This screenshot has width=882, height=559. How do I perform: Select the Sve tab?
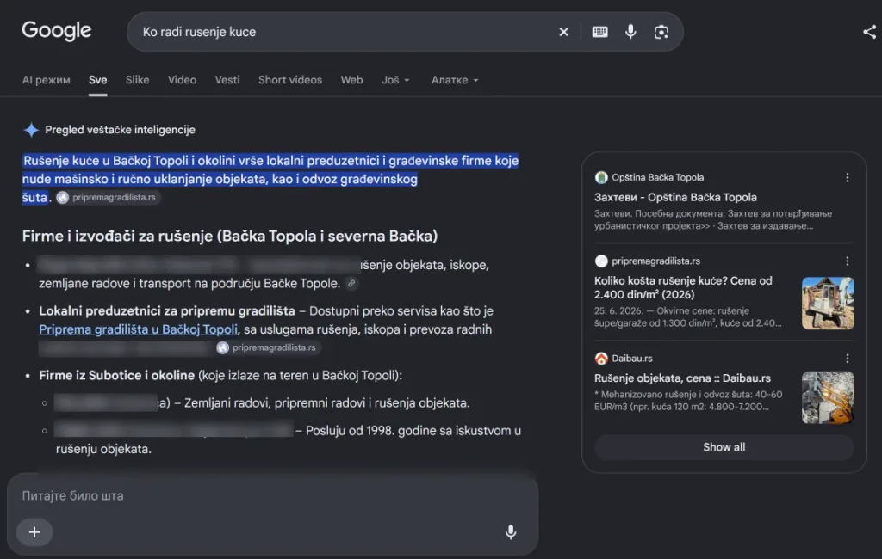tap(98, 80)
